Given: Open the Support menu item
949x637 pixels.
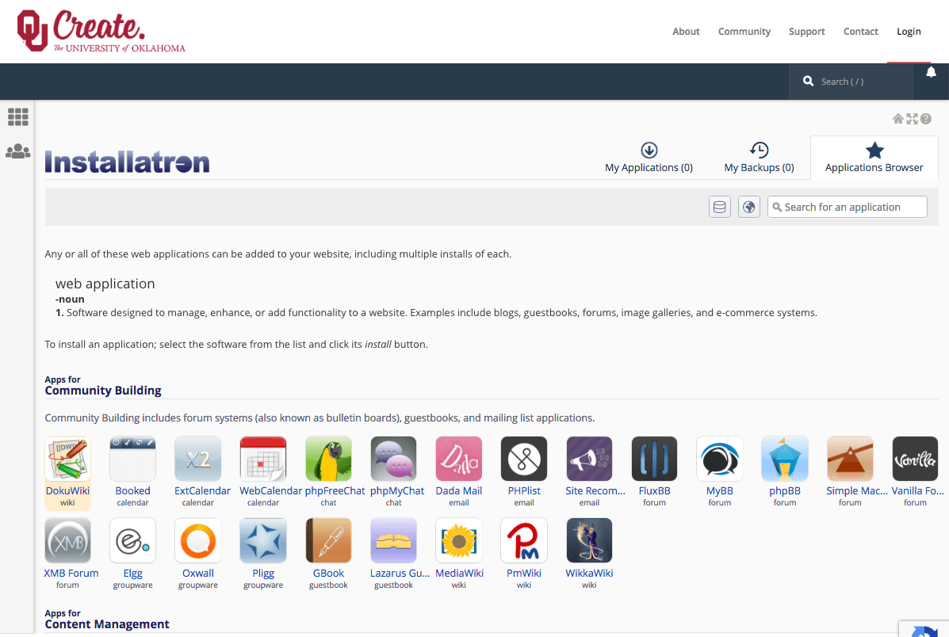Looking at the screenshot, I should point(807,32).
